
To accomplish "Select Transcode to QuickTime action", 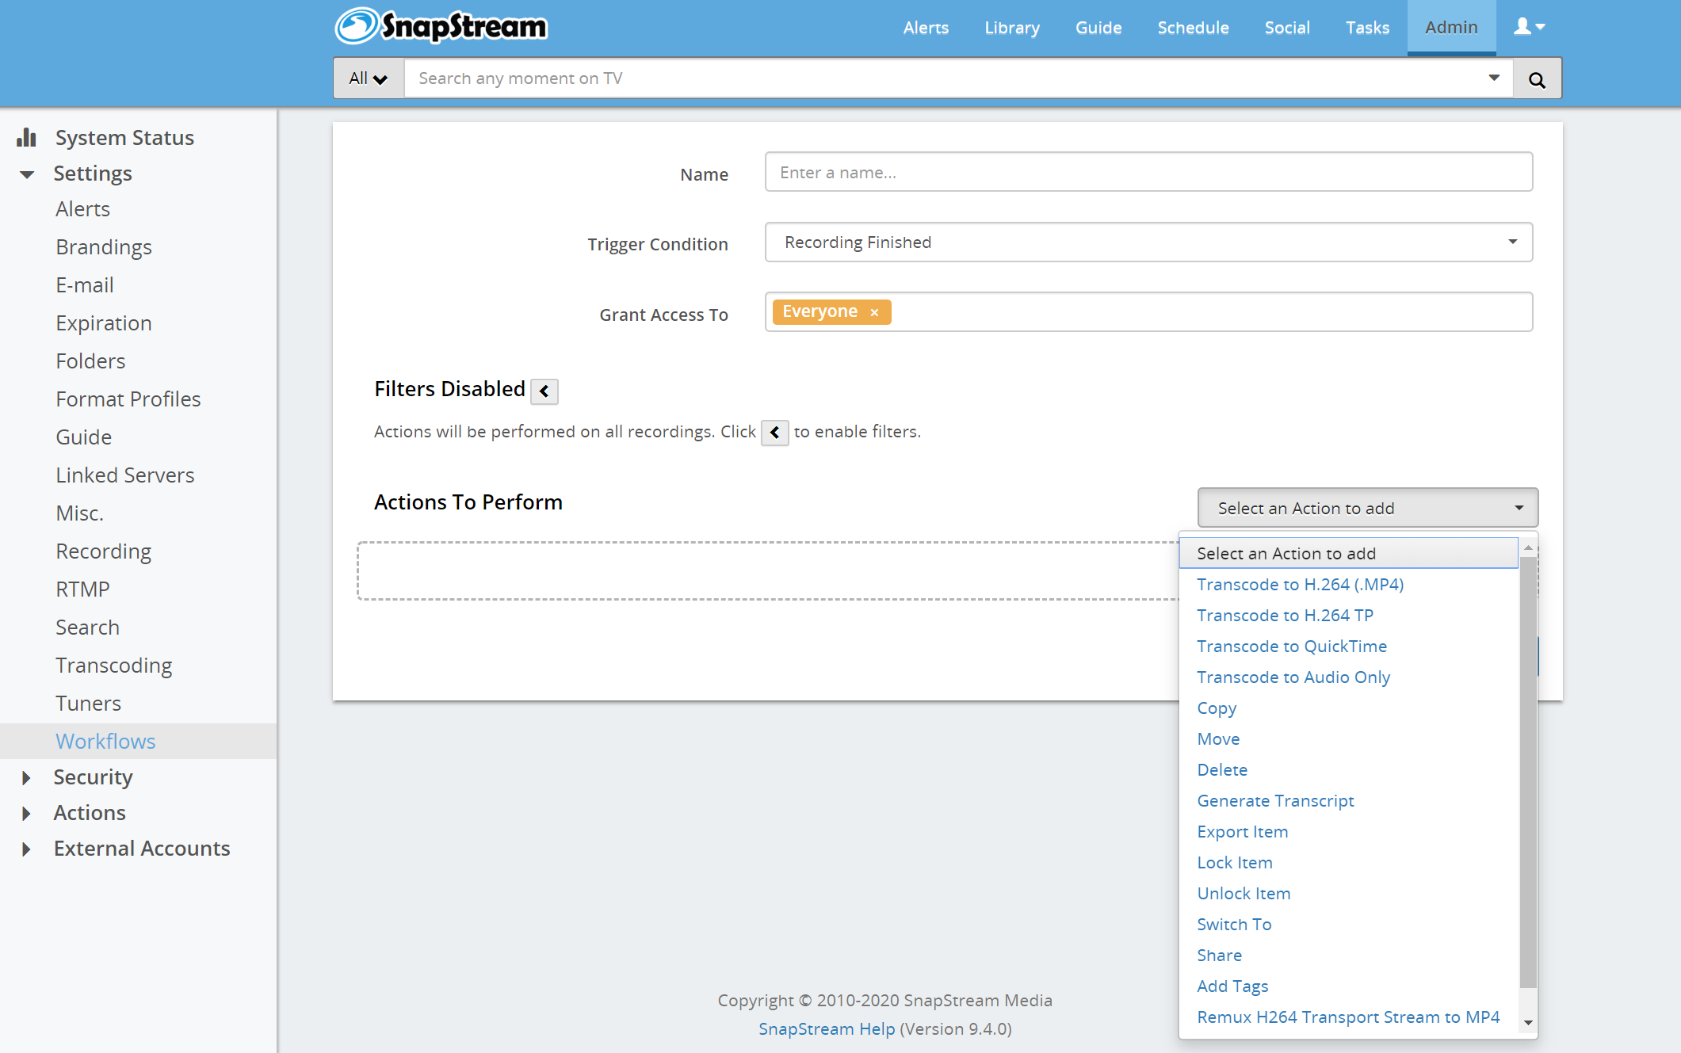I will (1291, 647).
